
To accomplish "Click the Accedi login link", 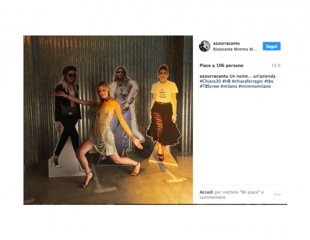I will coord(206,192).
